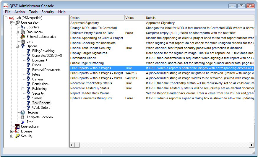The height and width of the screenshot is (157, 258).
Task: Open the Tools menu
Action: point(33,12)
